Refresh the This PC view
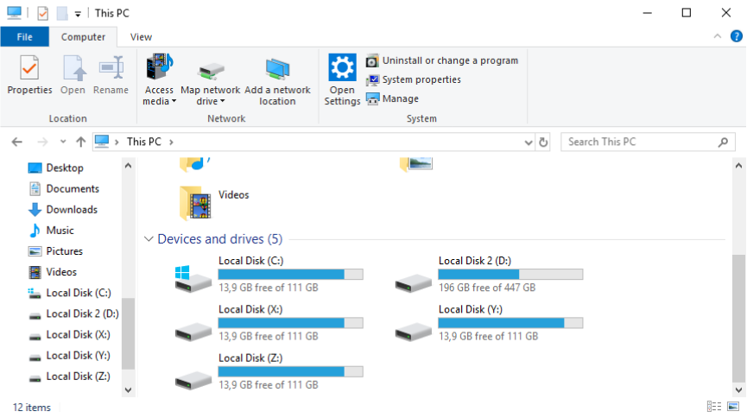 [543, 142]
